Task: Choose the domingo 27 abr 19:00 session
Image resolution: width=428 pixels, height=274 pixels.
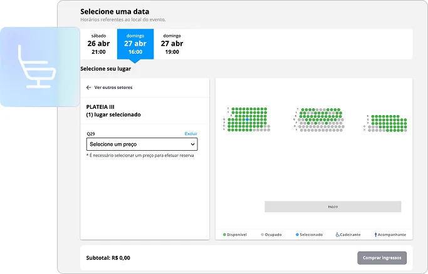Action: 172,44
